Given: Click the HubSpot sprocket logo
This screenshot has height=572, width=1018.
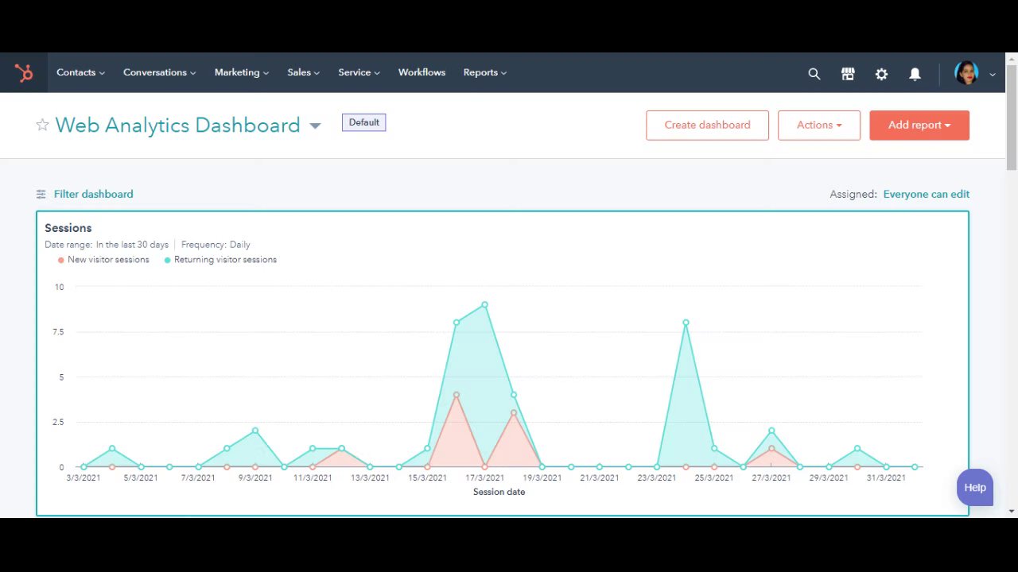Looking at the screenshot, I should pos(24,73).
